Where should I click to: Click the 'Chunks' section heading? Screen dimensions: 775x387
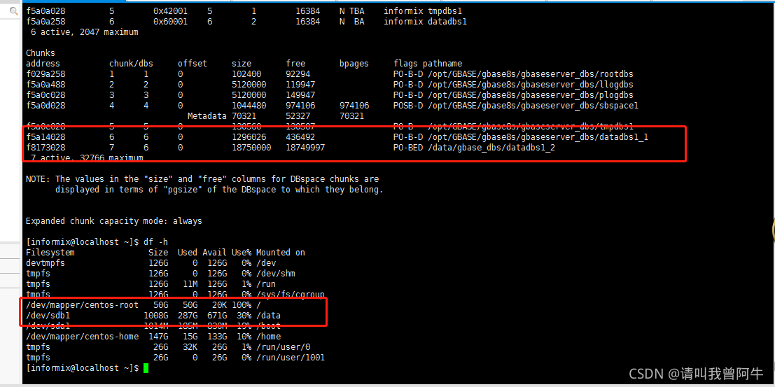pyautogui.click(x=40, y=53)
